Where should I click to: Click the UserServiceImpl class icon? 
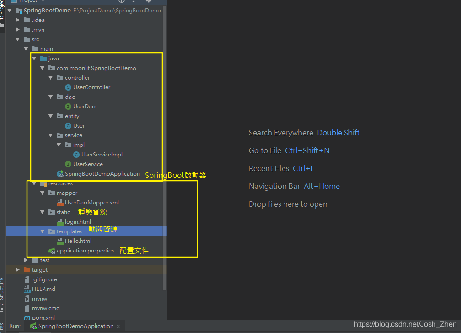pyautogui.click(x=76, y=155)
